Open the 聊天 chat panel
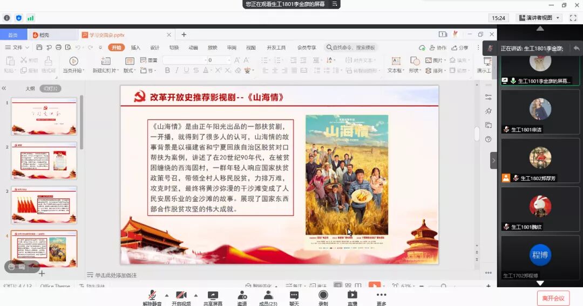 tap(294, 296)
